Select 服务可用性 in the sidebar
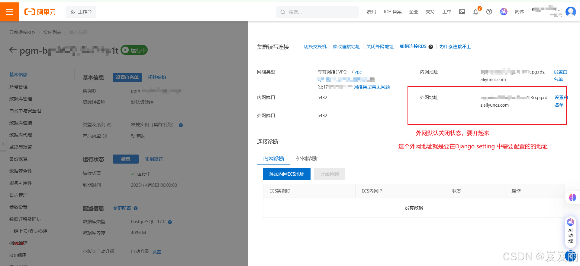The height and width of the screenshot is (266, 580). coord(21,183)
